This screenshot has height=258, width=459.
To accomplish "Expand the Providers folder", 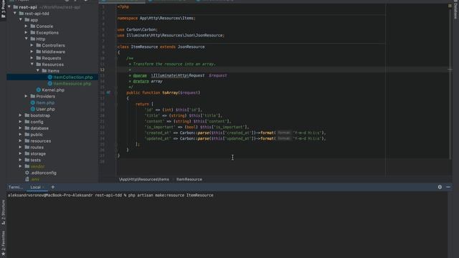I will 27,96.
